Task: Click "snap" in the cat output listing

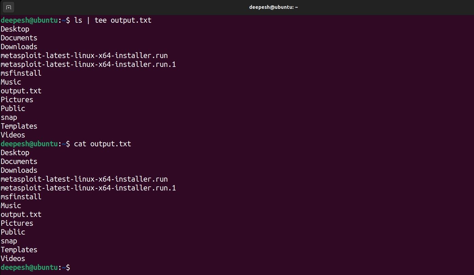Action: tap(9, 241)
